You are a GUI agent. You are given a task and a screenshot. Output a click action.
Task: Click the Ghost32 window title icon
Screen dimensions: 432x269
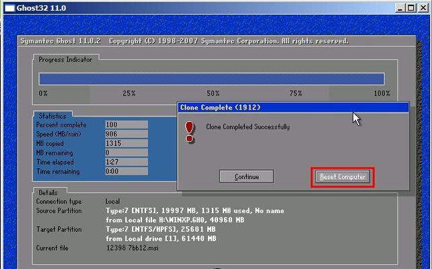pos(9,8)
